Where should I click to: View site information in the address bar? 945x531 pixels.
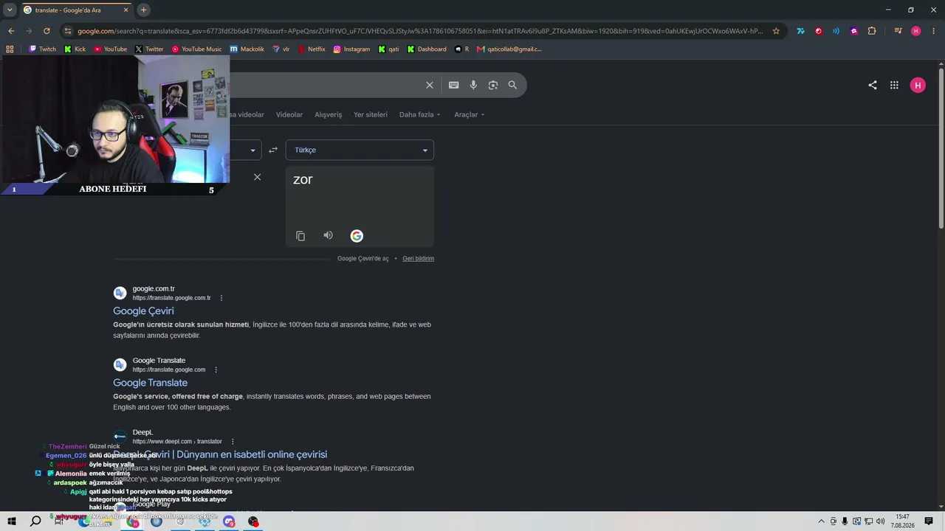pyautogui.click(x=68, y=31)
